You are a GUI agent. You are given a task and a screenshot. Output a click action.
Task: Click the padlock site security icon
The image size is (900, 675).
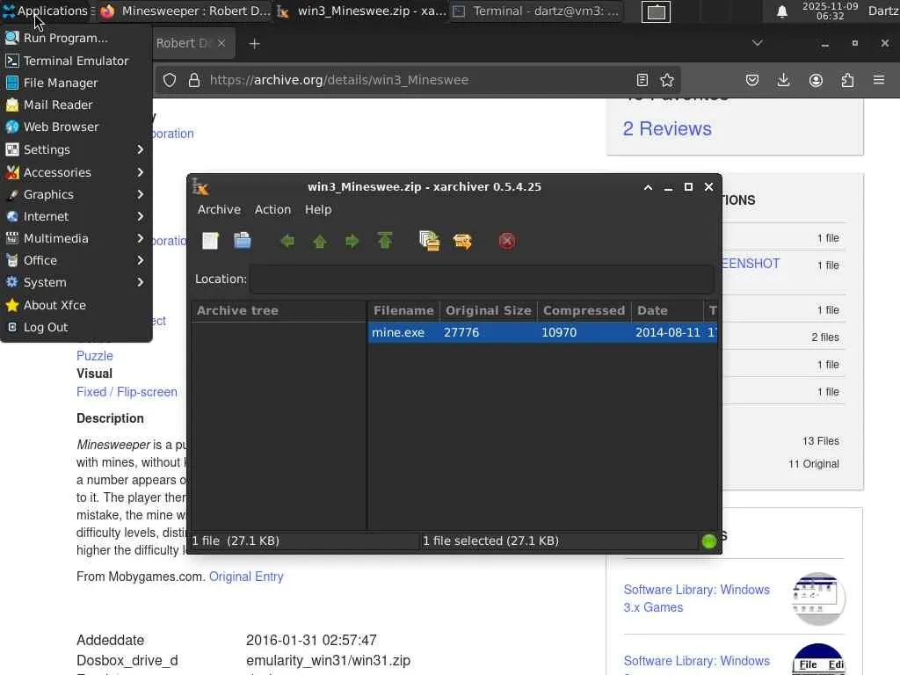pos(194,80)
